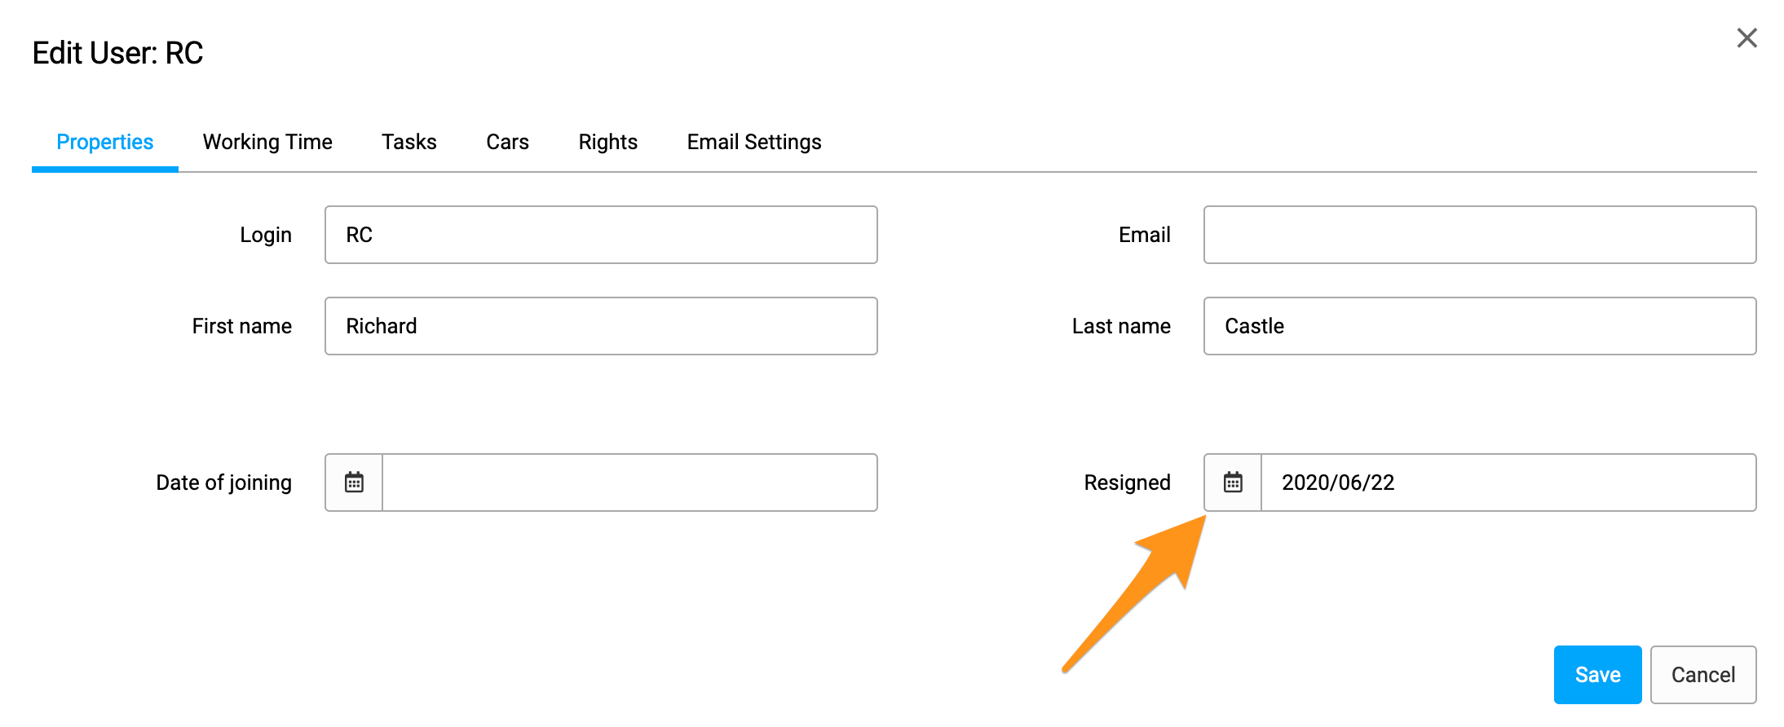Cancel editing the user

pyautogui.click(x=1703, y=675)
